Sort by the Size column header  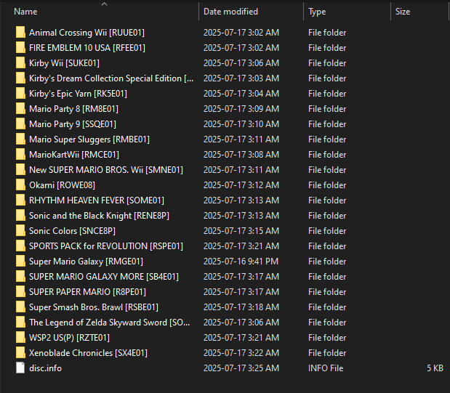click(403, 12)
